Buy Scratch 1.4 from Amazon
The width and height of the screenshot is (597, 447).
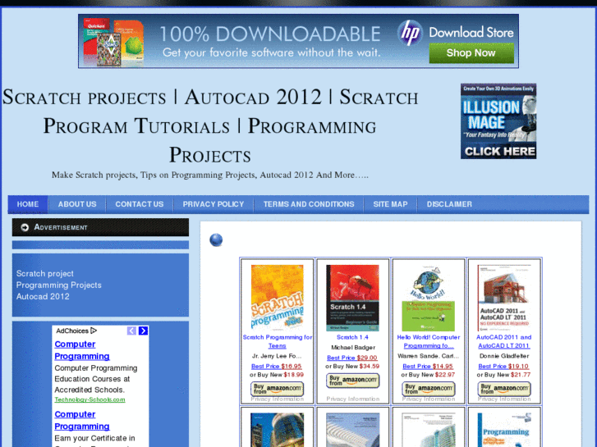click(352, 381)
